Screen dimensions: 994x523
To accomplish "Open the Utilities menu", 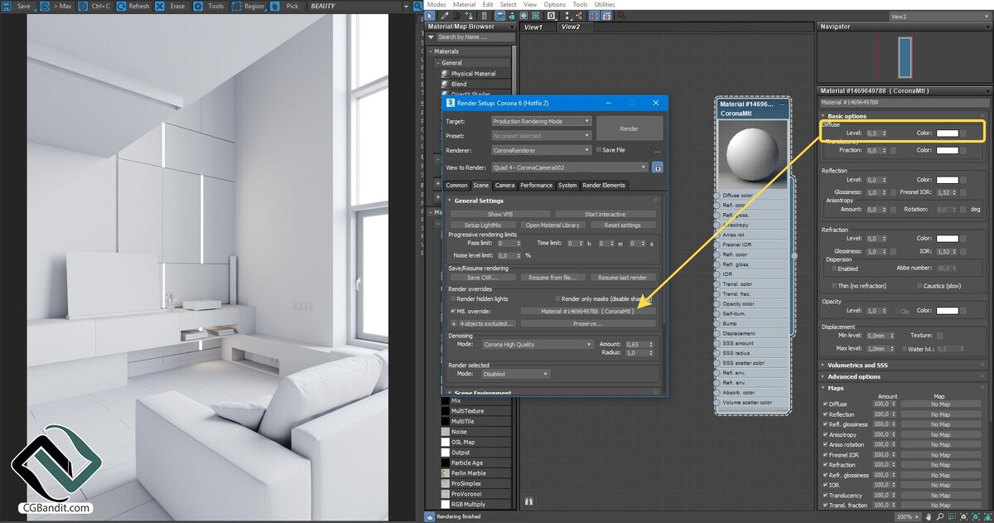I will (605, 4).
